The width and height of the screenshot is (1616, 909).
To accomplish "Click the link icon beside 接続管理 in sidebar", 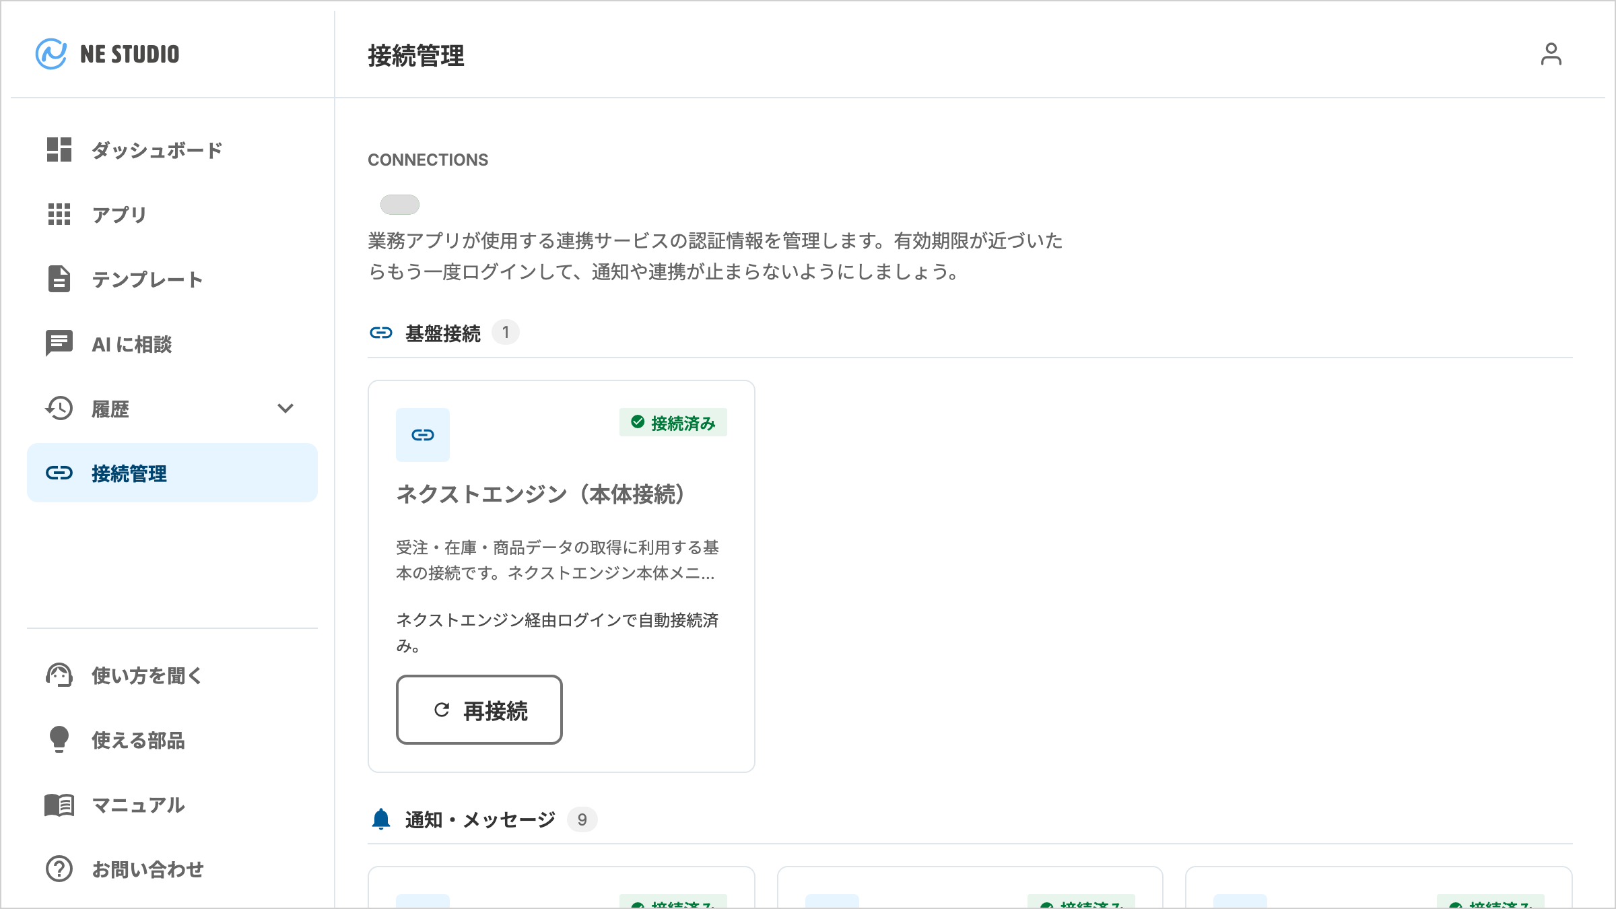I will pyautogui.click(x=59, y=473).
